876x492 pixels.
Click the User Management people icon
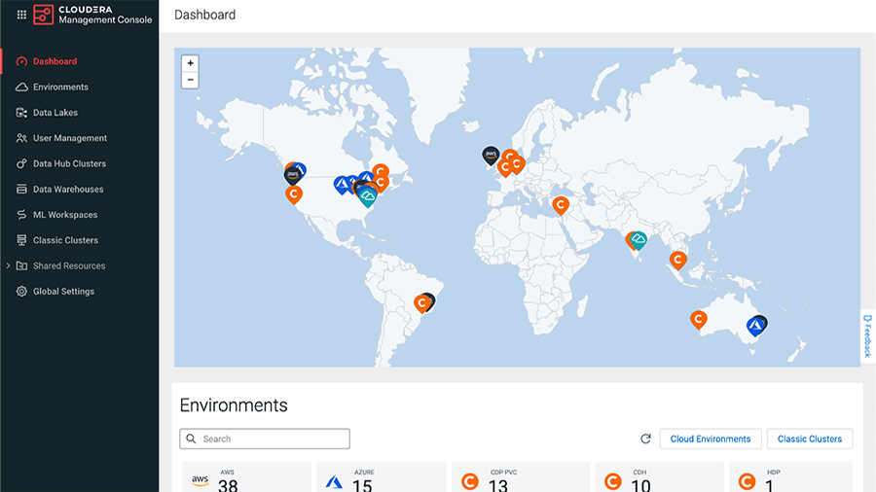coord(21,138)
